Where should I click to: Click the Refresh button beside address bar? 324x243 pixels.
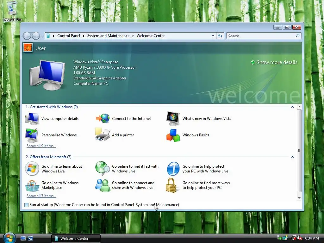[x=220, y=36]
